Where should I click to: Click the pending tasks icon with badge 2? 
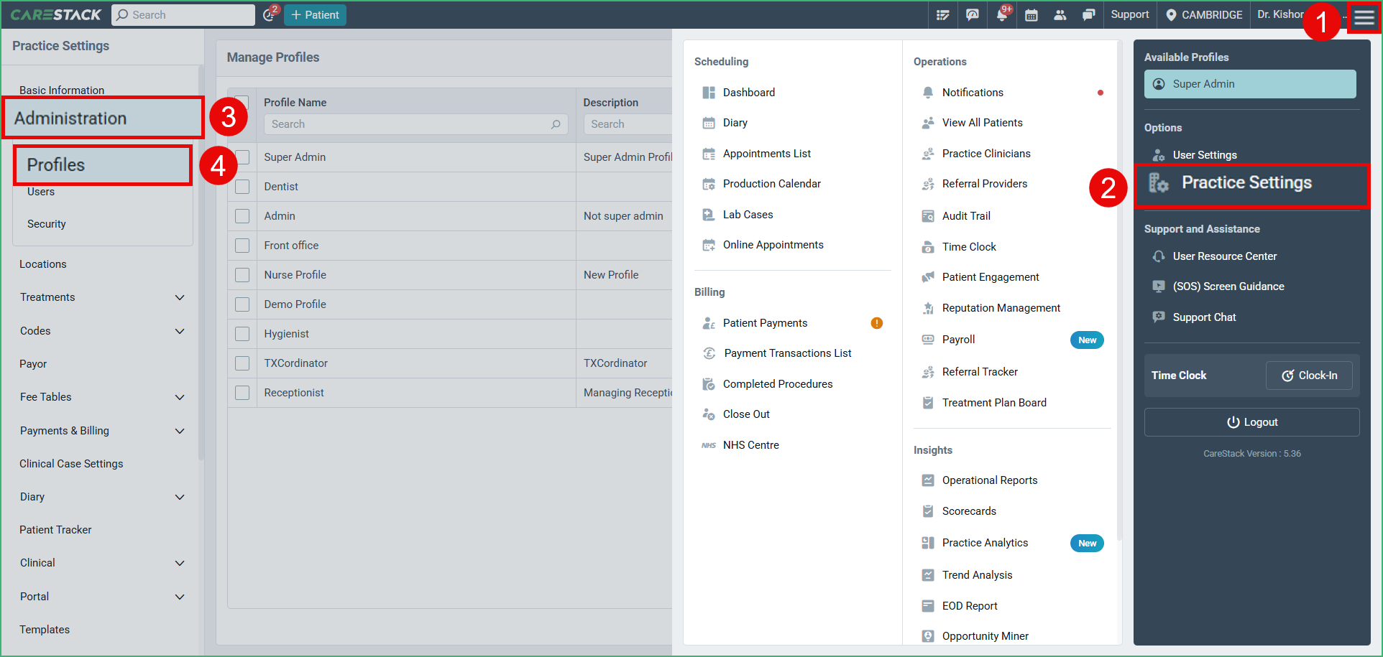tap(270, 14)
